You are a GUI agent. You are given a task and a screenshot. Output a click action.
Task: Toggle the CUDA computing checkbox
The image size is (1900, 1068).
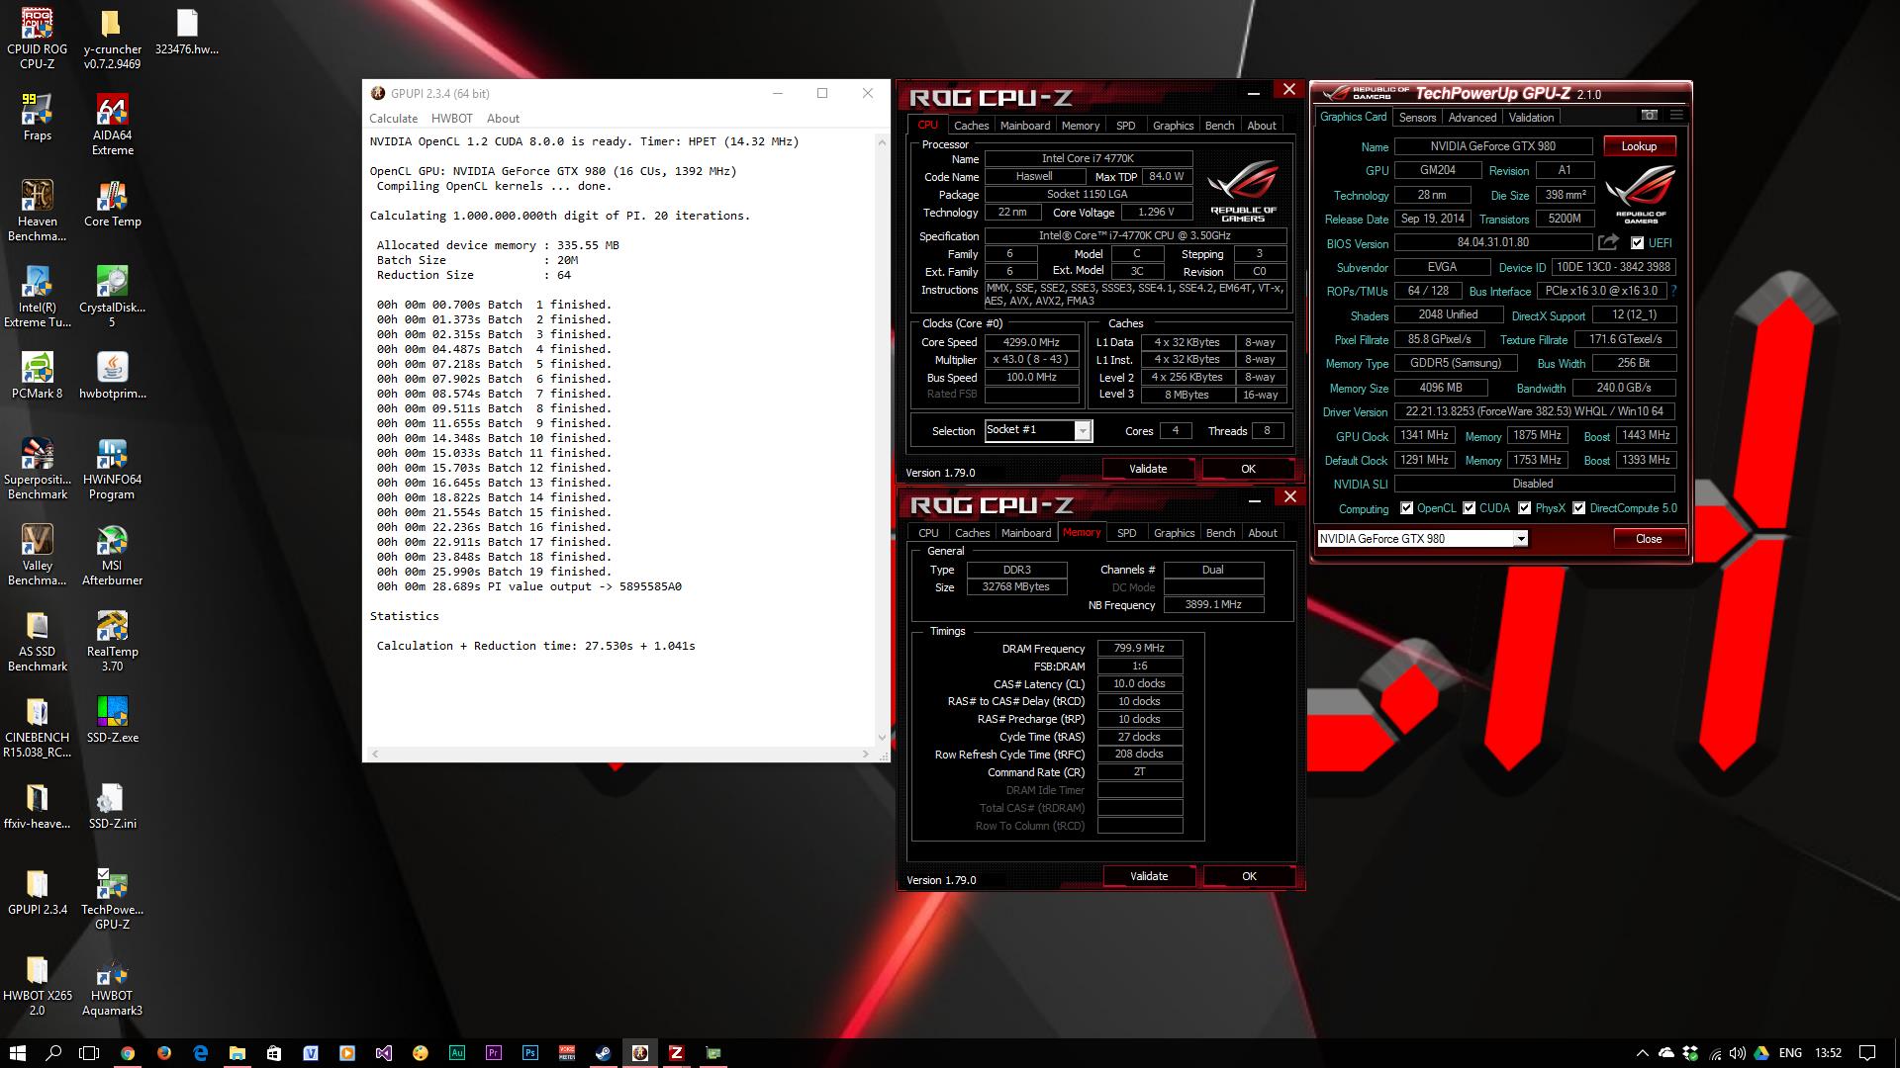click(1470, 508)
